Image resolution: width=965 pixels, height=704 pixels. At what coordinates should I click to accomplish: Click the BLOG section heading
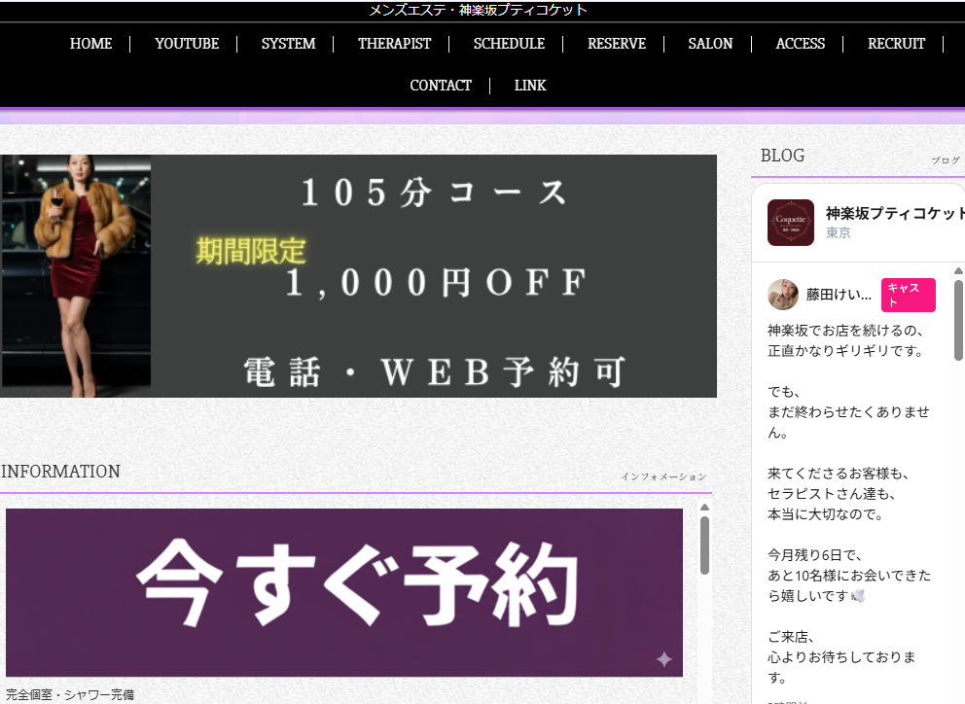click(782, 156)
